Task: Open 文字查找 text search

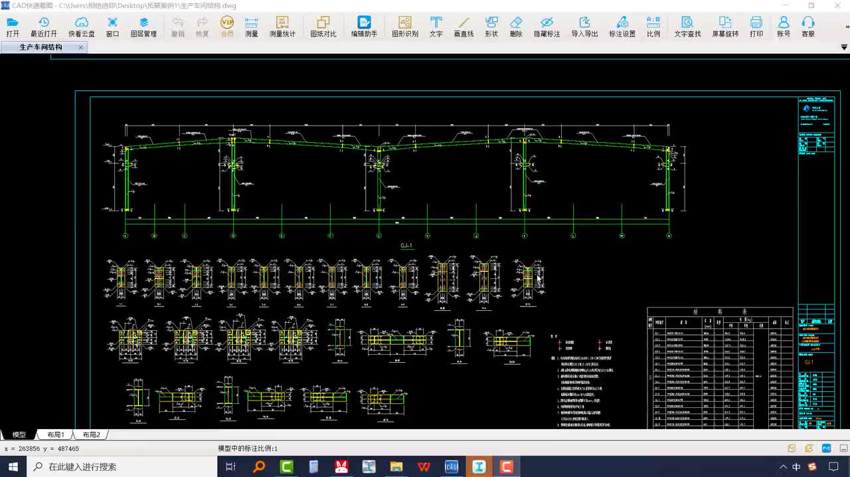Action: pos(687,27)
